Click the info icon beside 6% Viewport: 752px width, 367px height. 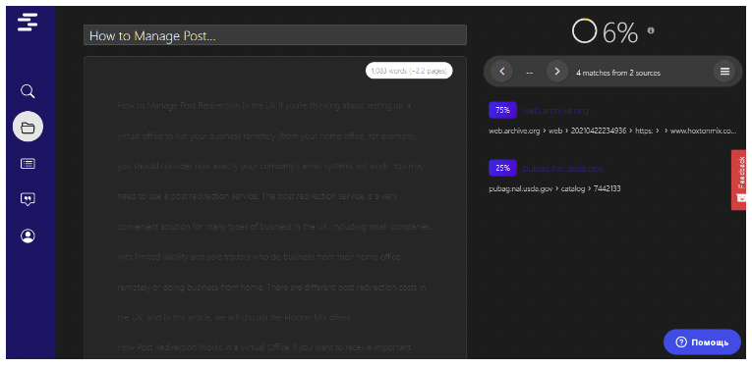(x=651, y=30)
